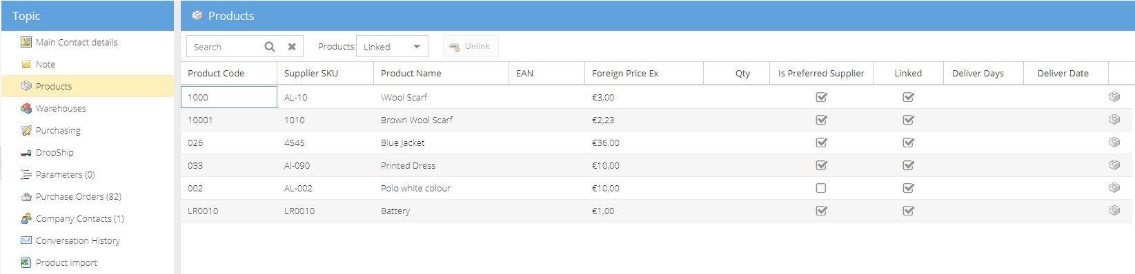Go to Product import in sidebar
1135x274 pixels.
pyautogui.click(x=66, y=262)
